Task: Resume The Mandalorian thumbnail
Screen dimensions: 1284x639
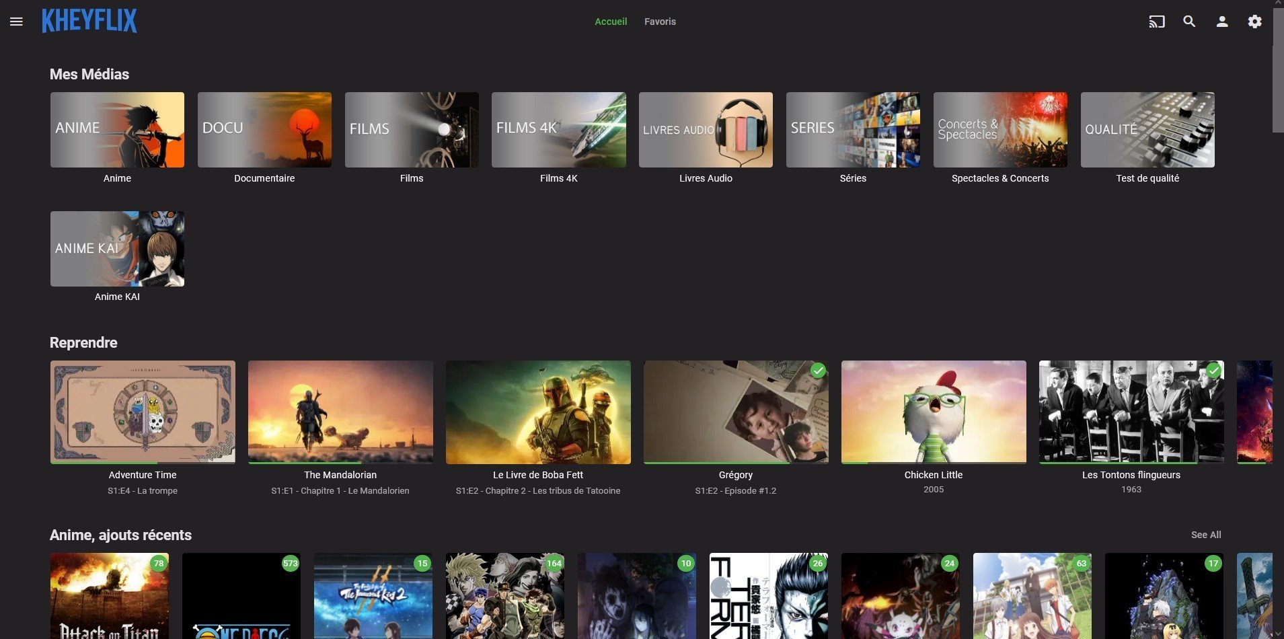Action: [340, 412]
